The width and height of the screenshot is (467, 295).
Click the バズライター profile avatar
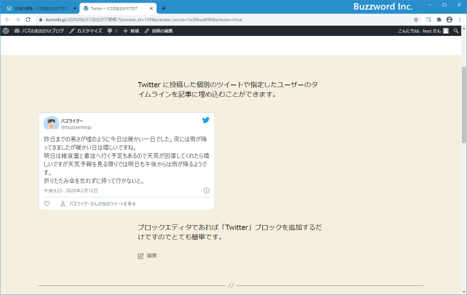click(51, 123)
